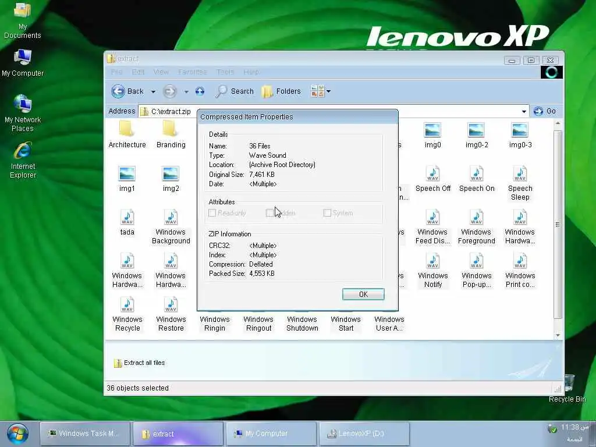
Task: Toggle the Folders pane button
Action: click(x=281, y=91)
